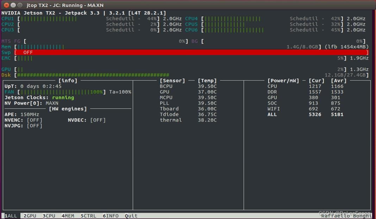Click the ALL total power '5326'
Screen dimensions: 376x219
(x=315, y=114)
